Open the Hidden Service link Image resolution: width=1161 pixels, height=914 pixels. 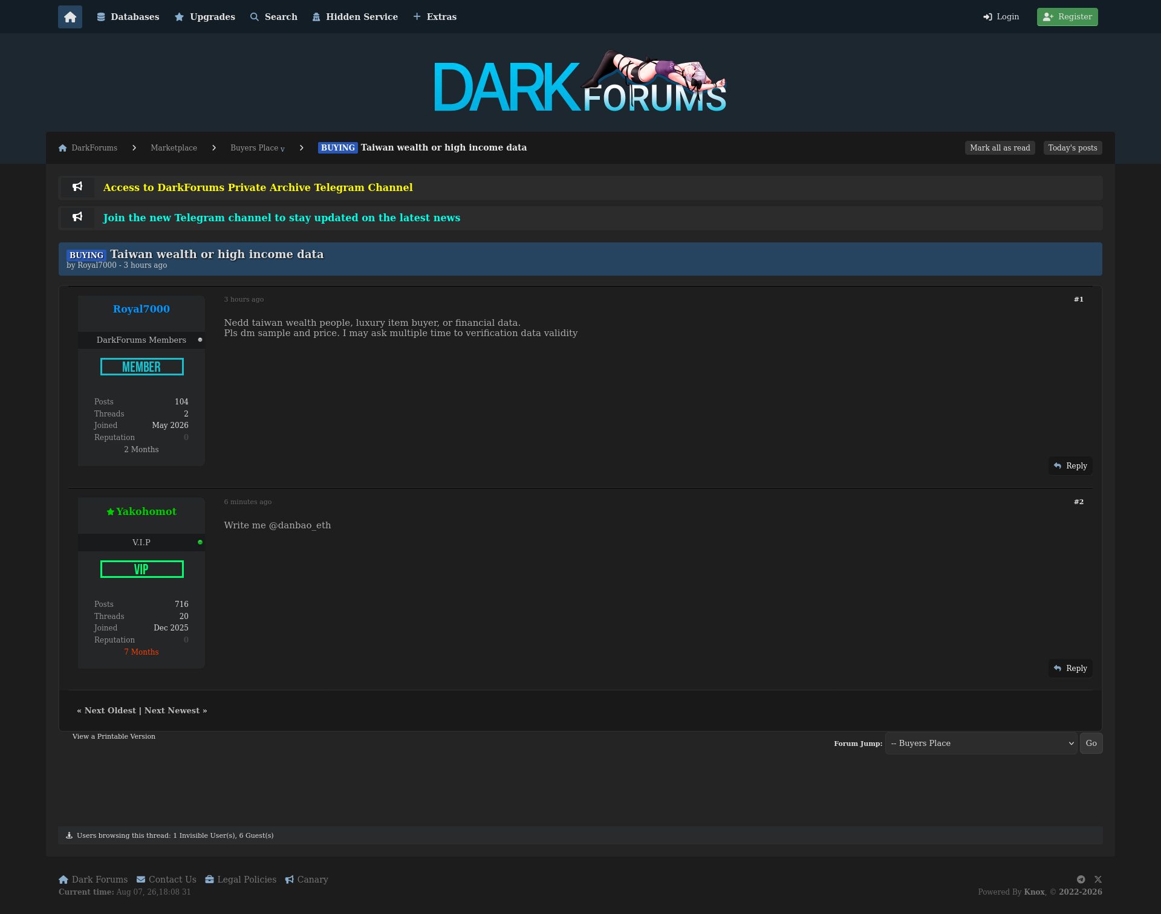coord(355,17)
